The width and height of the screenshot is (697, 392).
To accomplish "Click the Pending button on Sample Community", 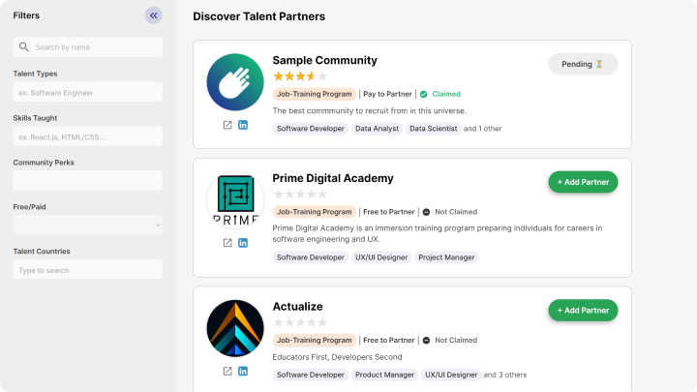I will click(583, 64).
